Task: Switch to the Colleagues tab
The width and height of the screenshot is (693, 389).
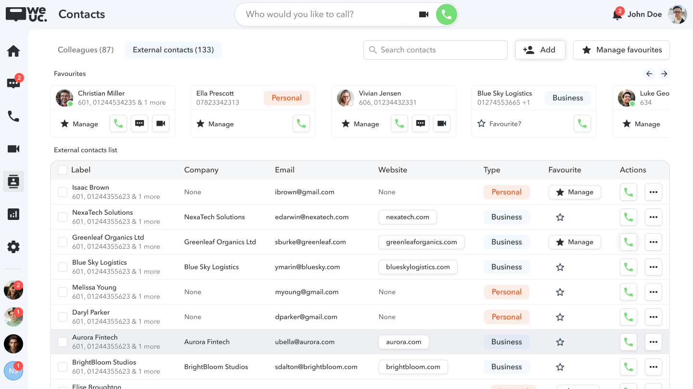Action: (x=85, y=49)
